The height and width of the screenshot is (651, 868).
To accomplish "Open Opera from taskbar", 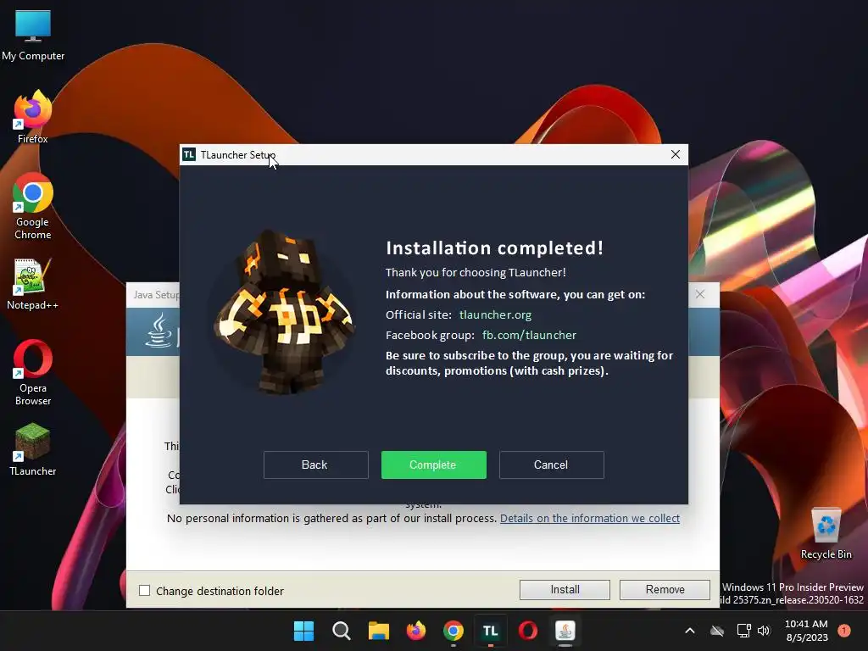I will coord(528,631).
